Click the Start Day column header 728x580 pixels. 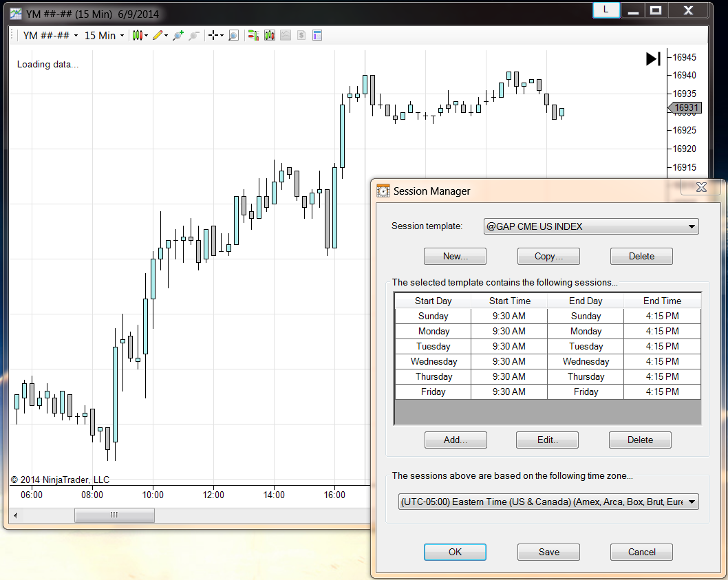click(x=433, y=301)
